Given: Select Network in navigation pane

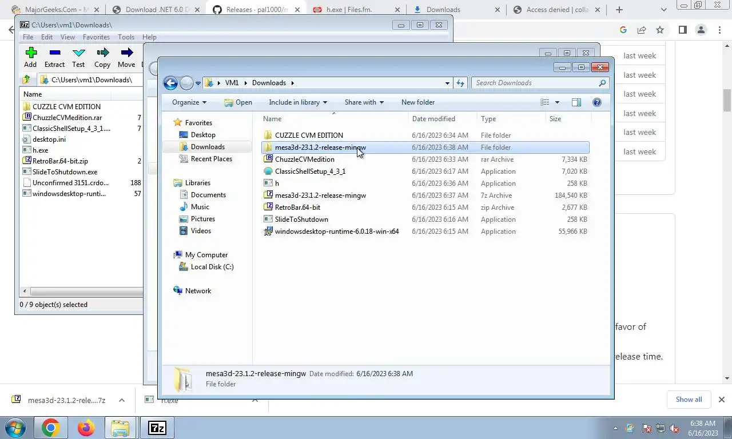Looking at the screenshot, I should (198, 291).
